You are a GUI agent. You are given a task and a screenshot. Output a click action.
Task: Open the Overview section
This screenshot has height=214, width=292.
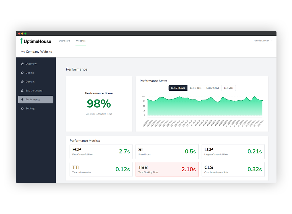coord(36,64)
